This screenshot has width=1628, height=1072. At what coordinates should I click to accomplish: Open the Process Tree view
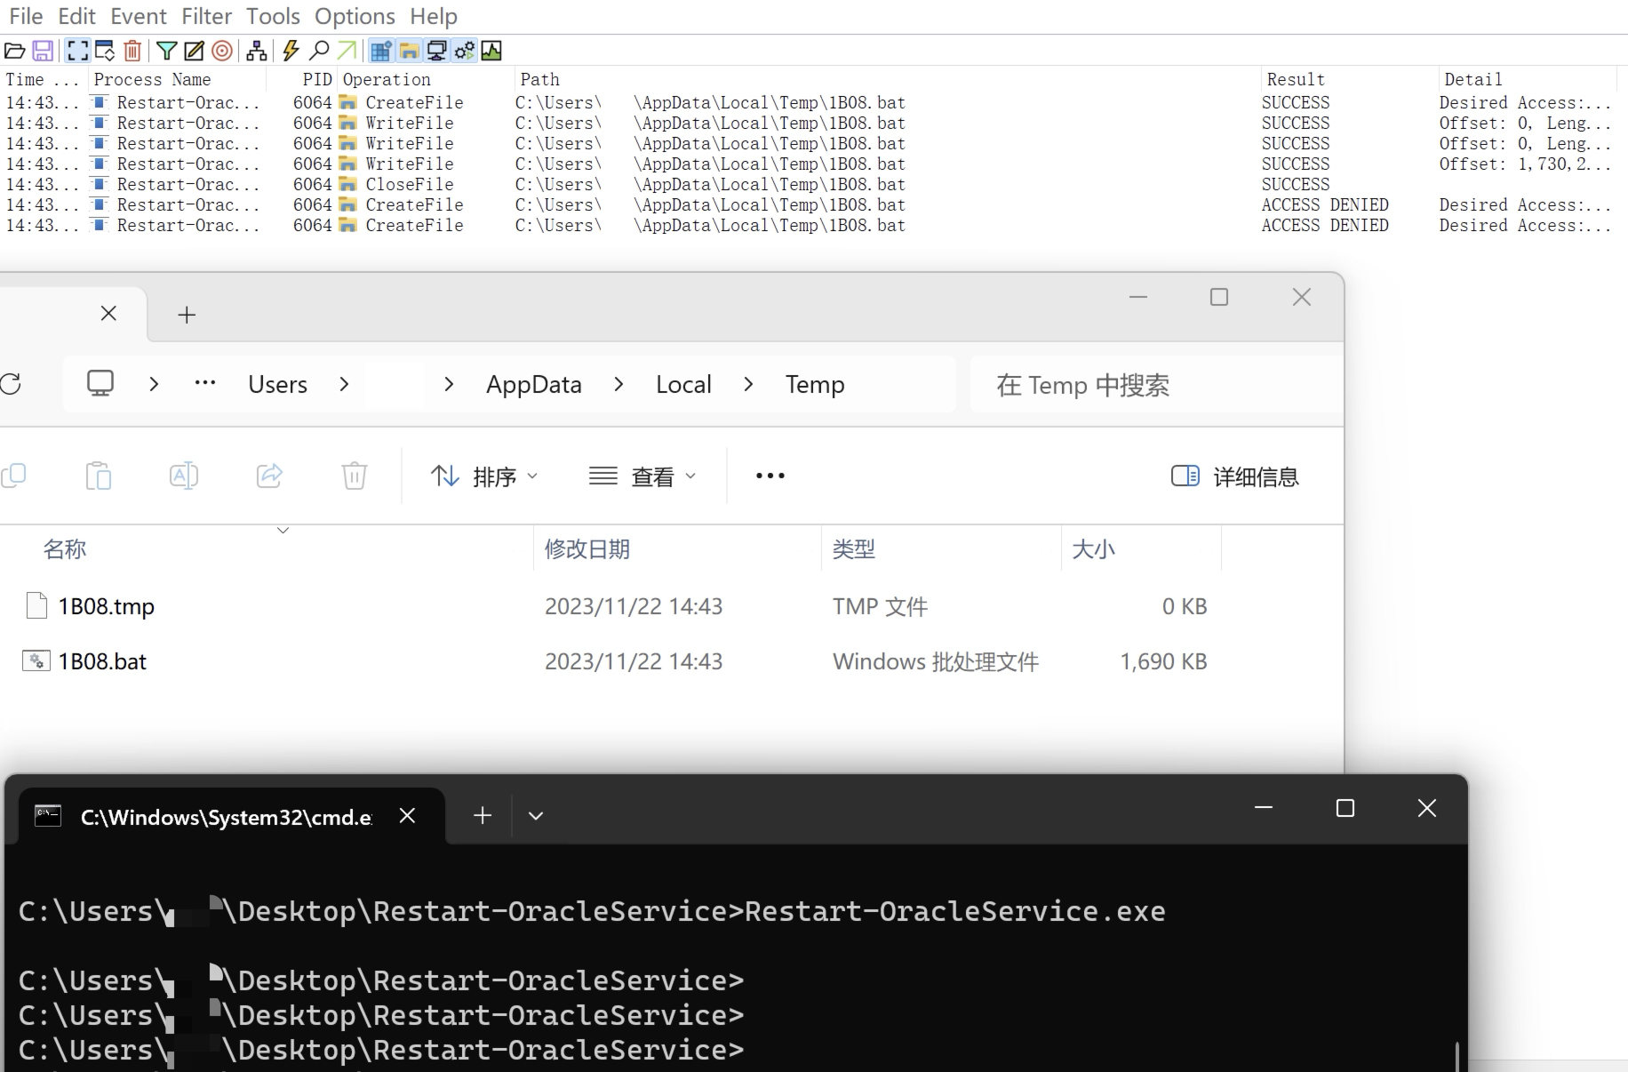point(257,51)
